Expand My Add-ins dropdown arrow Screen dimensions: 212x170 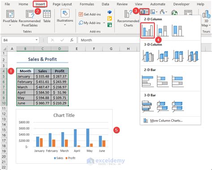(x=104, y=23)
